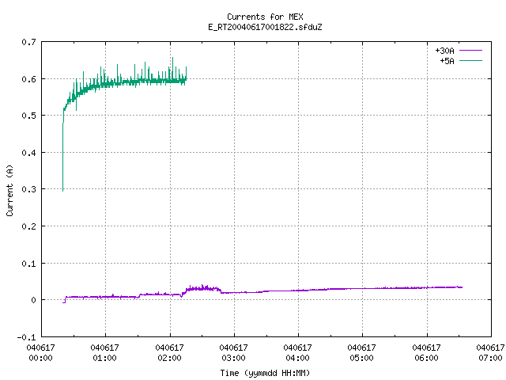Click the purple +30A legend line sample
506x380 pixels.
470,51
